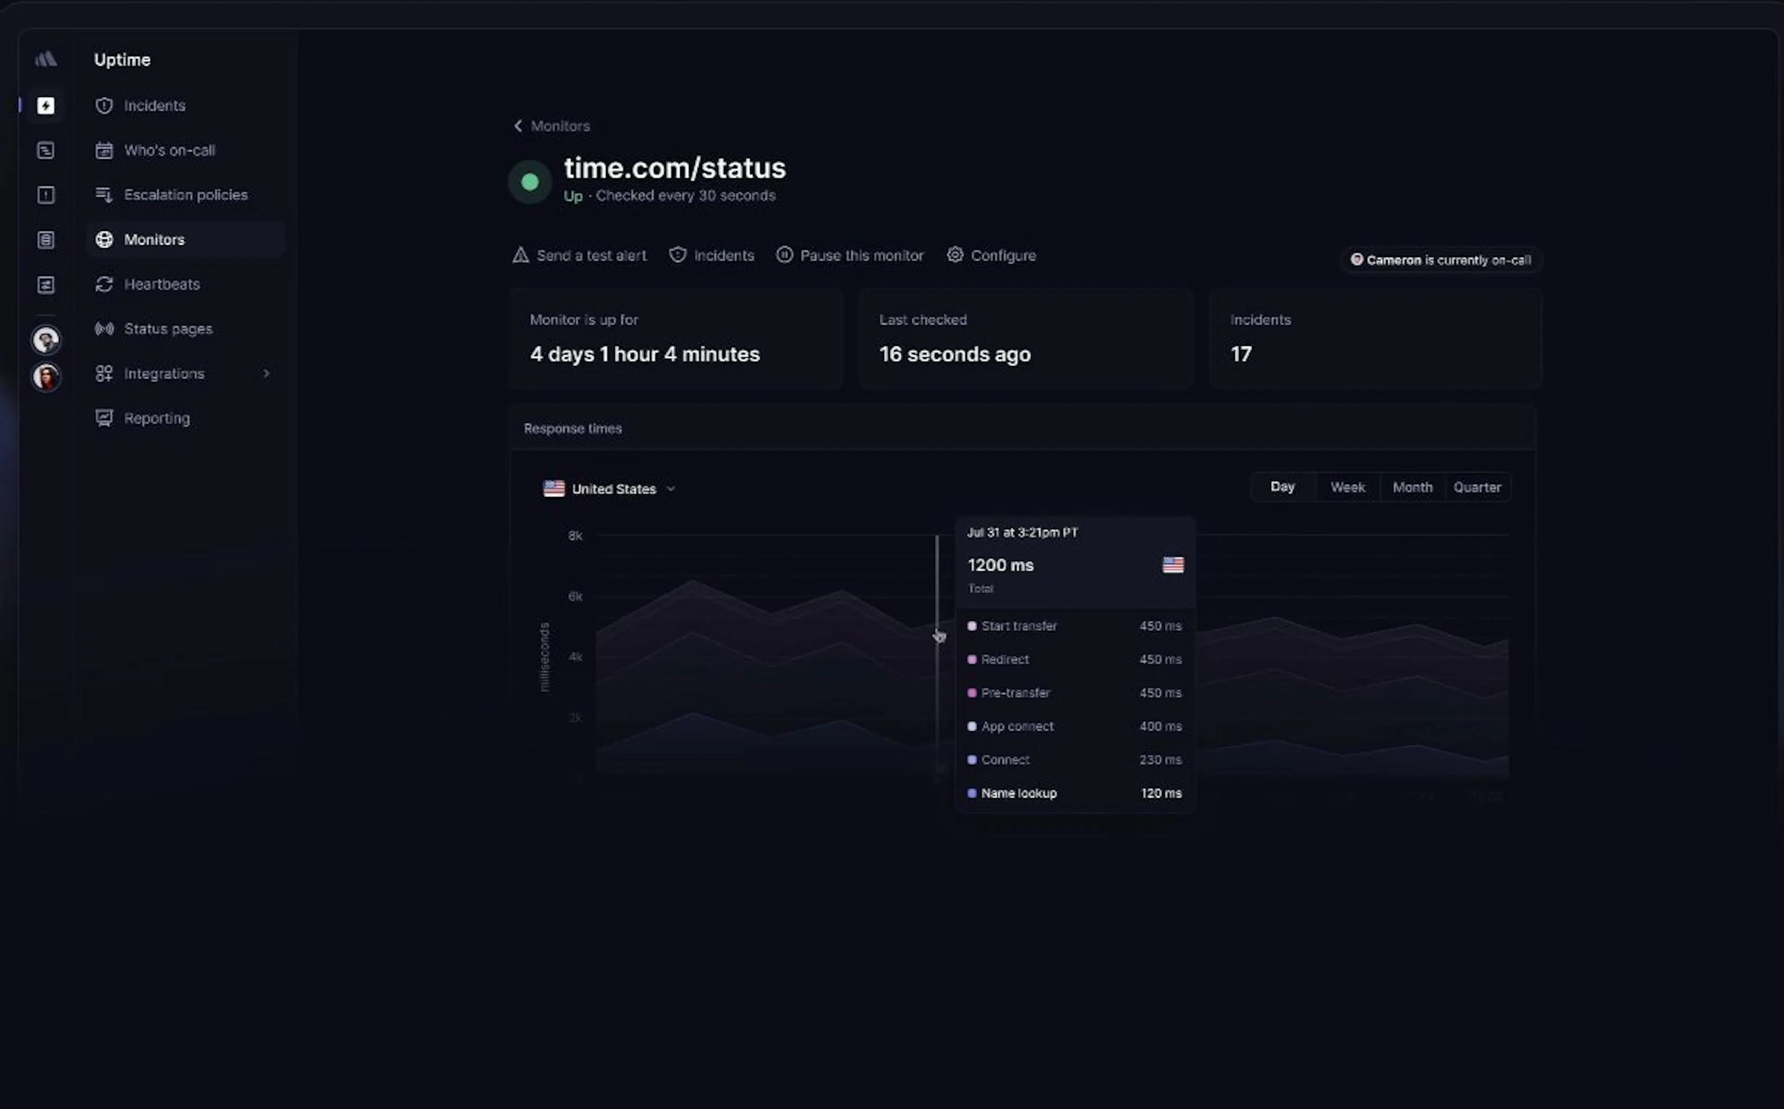Click the Configure gear icon
Image resolution: width=1784 pixels, height=1109 pixels.
(x=955, y=255)
